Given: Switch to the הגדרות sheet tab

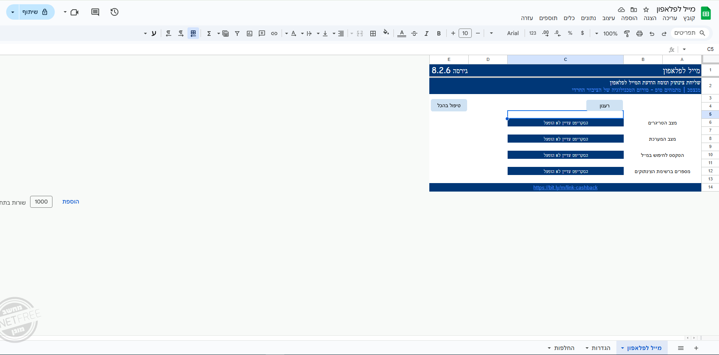Looking at the screenshot, I should [598, 348].
